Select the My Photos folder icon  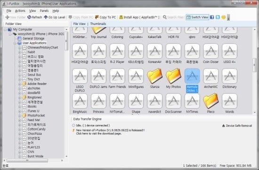point(173,76)
